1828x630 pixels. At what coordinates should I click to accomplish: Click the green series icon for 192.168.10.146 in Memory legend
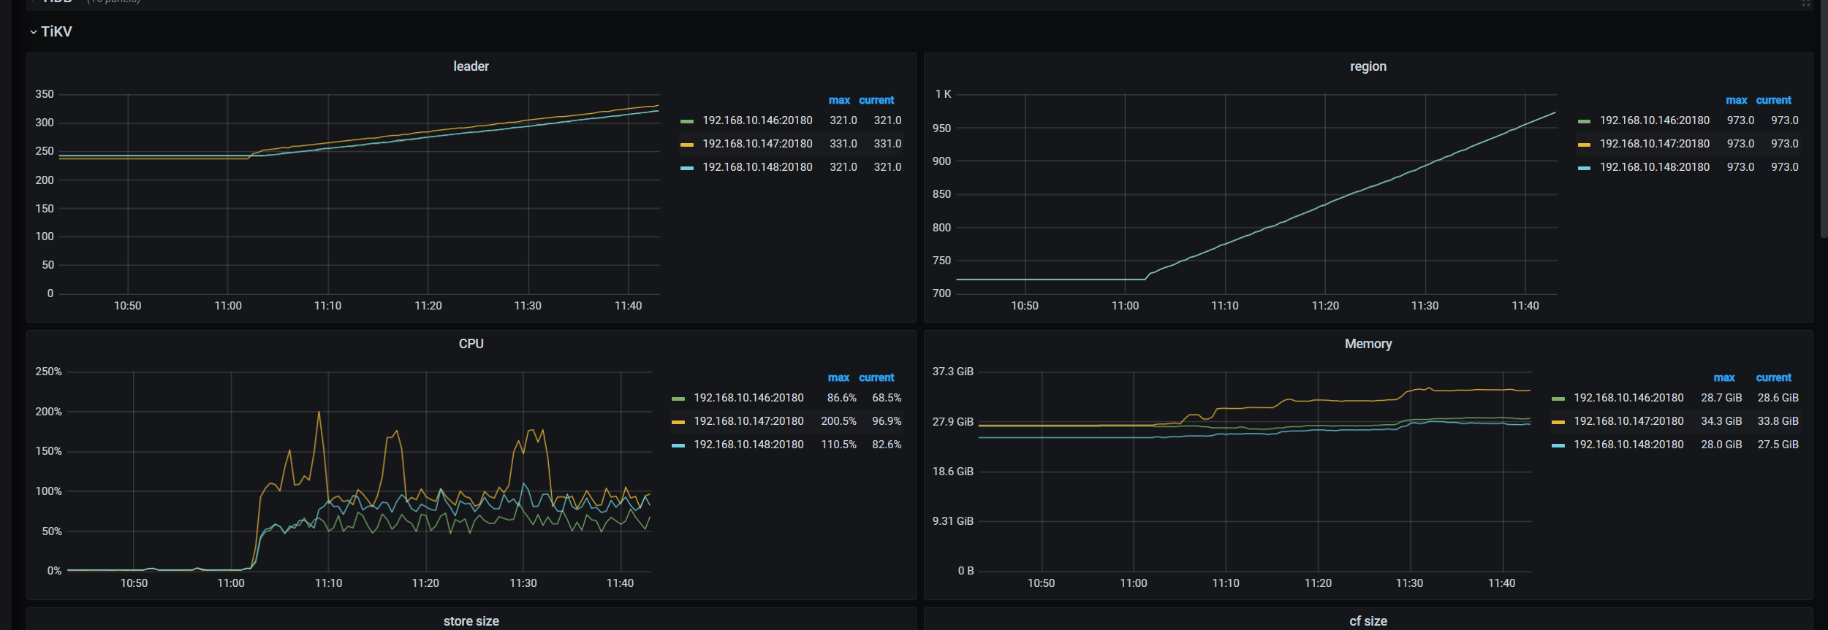pyautogui.click(x=1558, y=399)
